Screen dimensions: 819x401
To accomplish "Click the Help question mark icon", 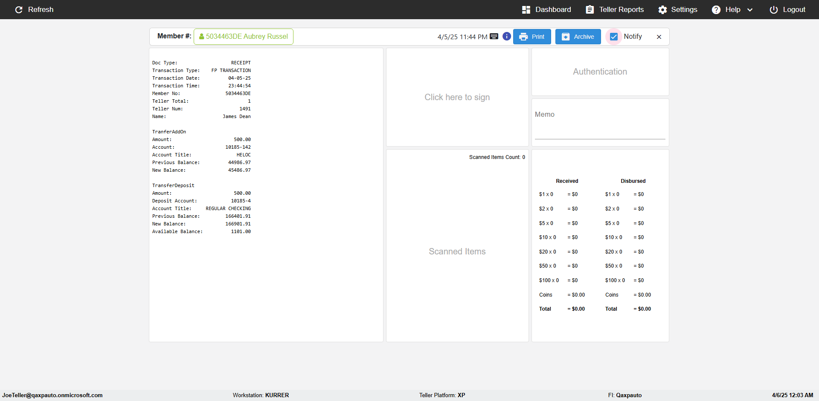I will click(716, 10).
